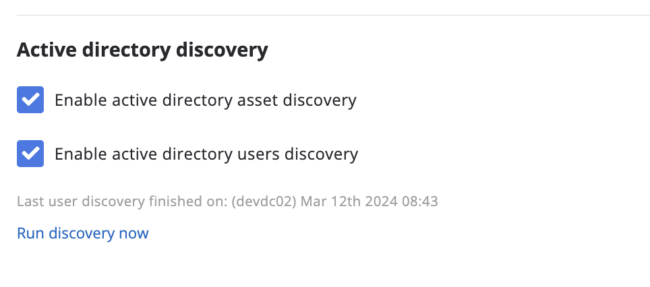
Task: Select the Active directory discovery heading
Action: [142, 50]
